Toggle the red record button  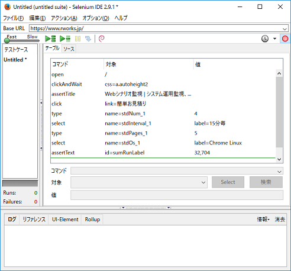click(x=285, y=38)
